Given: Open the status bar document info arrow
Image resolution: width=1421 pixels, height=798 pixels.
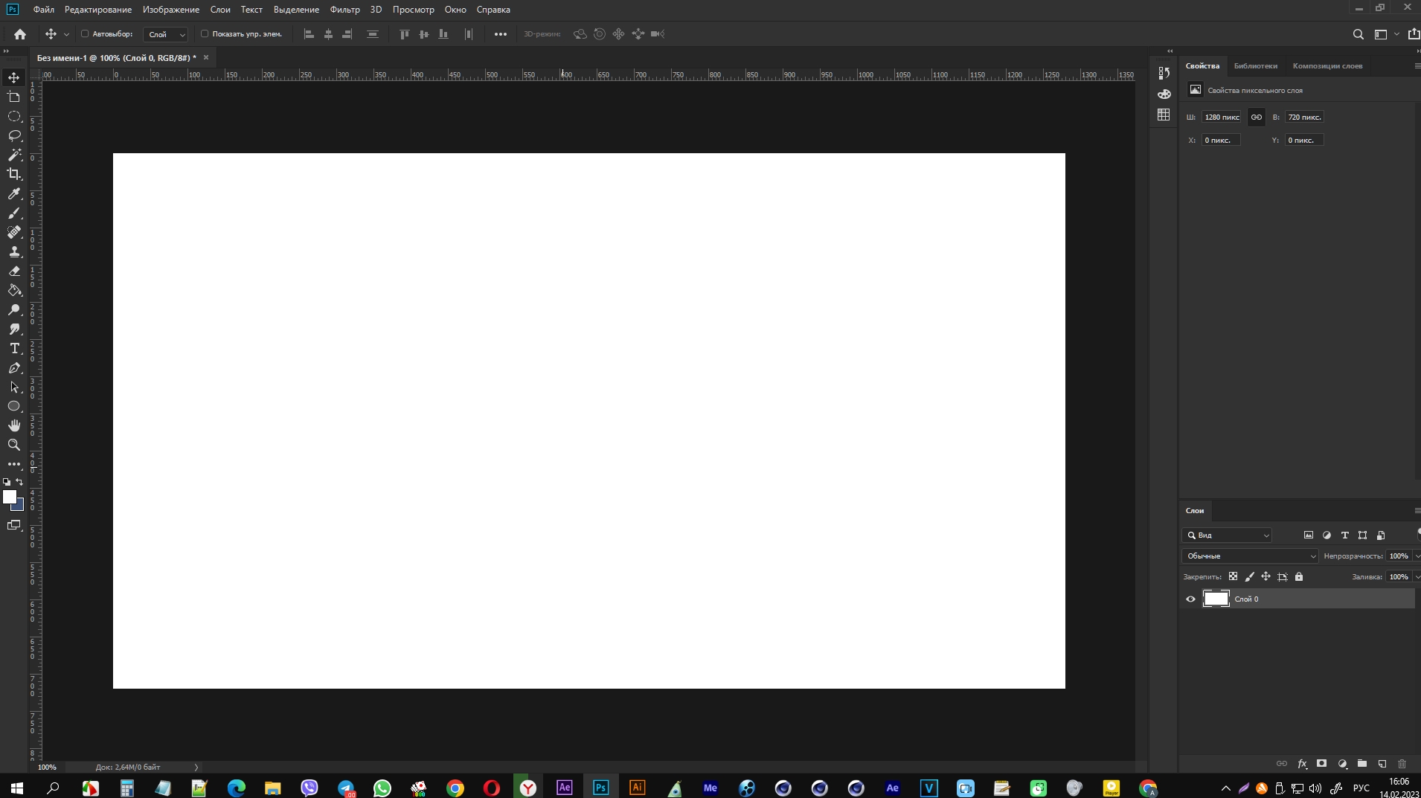Looking at the screenshot, I should (196, 768).
